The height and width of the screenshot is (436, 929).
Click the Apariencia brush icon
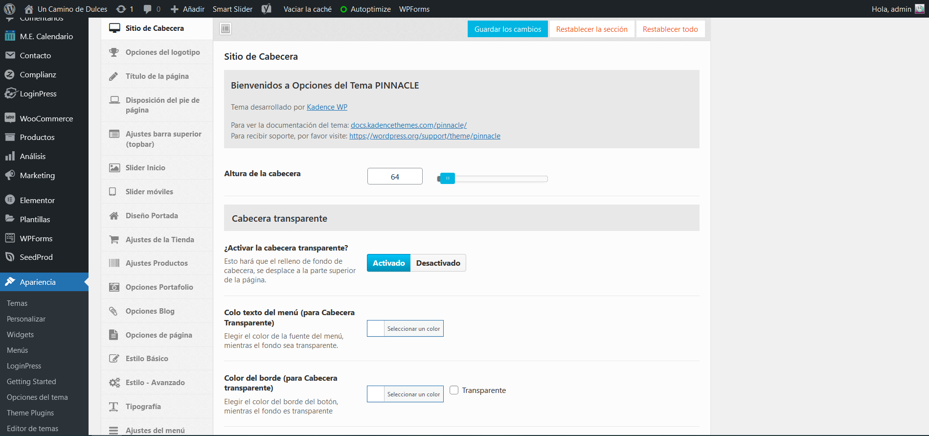tap(10, 281)
